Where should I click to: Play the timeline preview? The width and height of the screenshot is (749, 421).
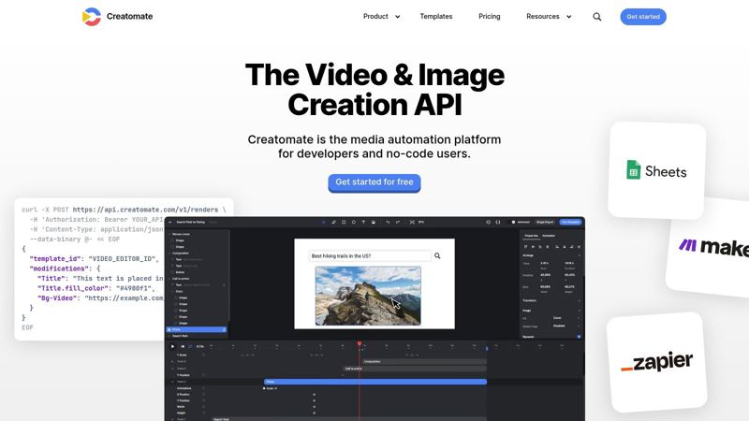[172, 346]
